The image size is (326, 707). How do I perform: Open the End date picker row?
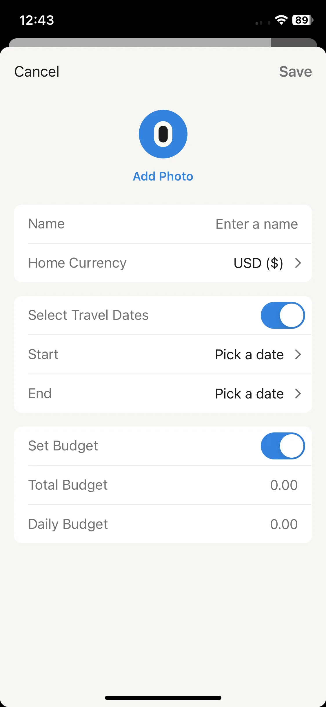coord(163,394)
